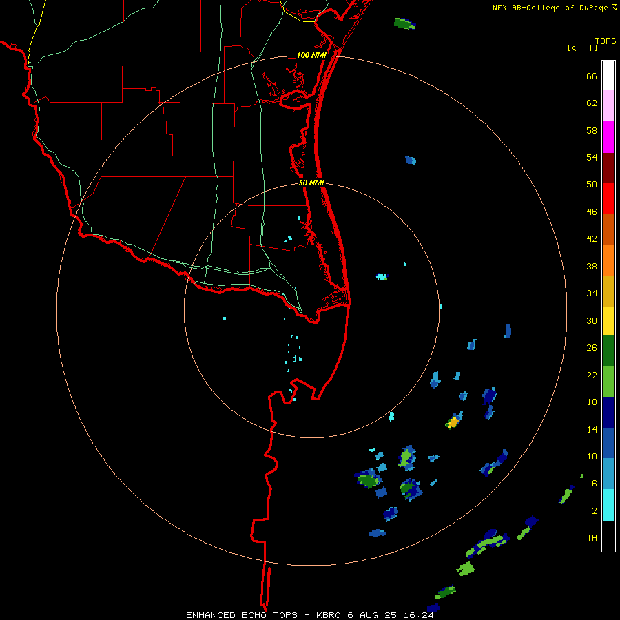The image size is (620, 620).
Task: Click the mustard gold legend swatch
Action: coord(608,291)
